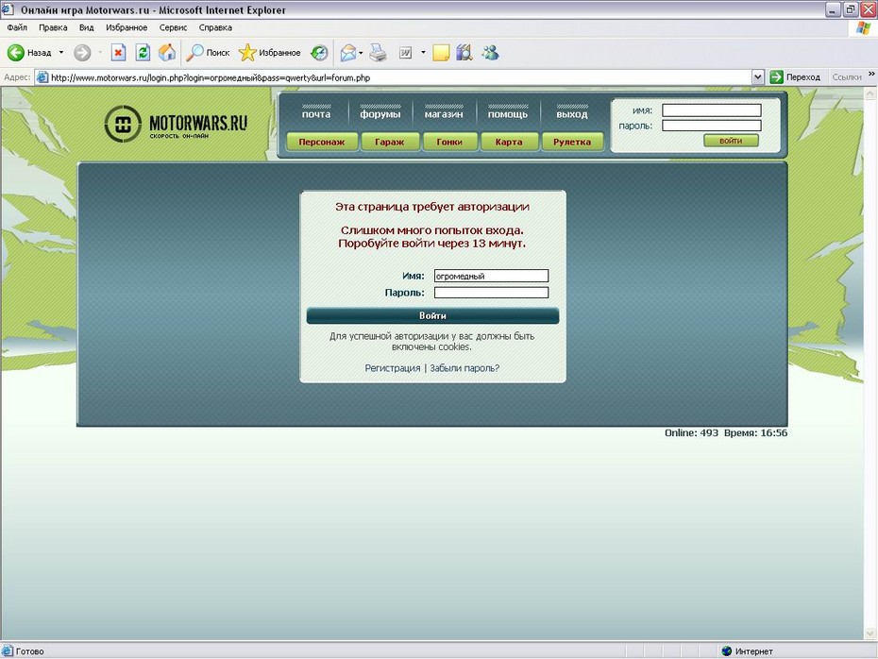This screenshot has width=878, height=659.
Task: Focus the header пароль input field
Action: (x=712, y=126)
